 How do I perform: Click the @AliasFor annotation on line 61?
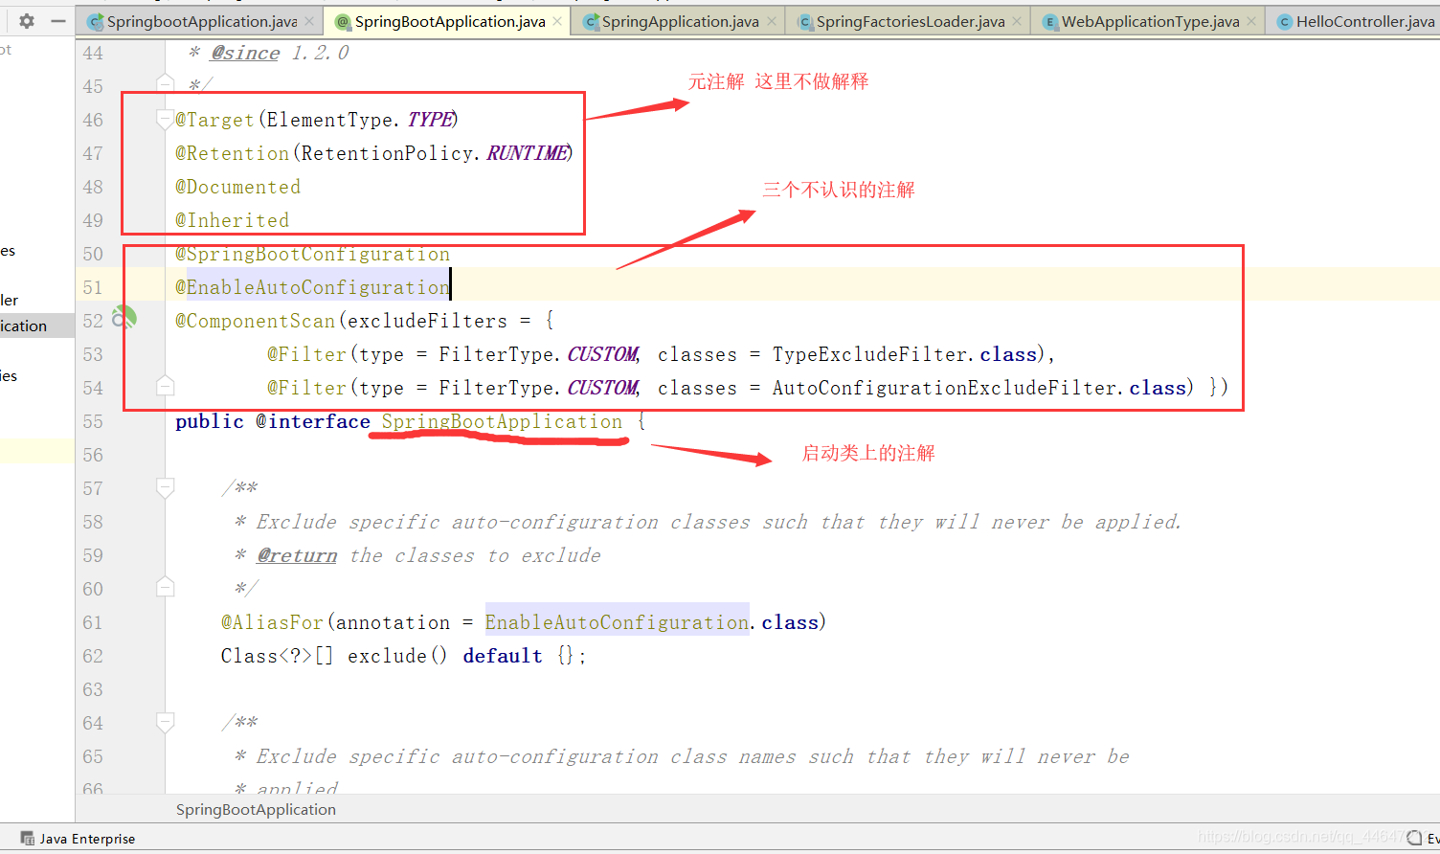pos(272,622)
